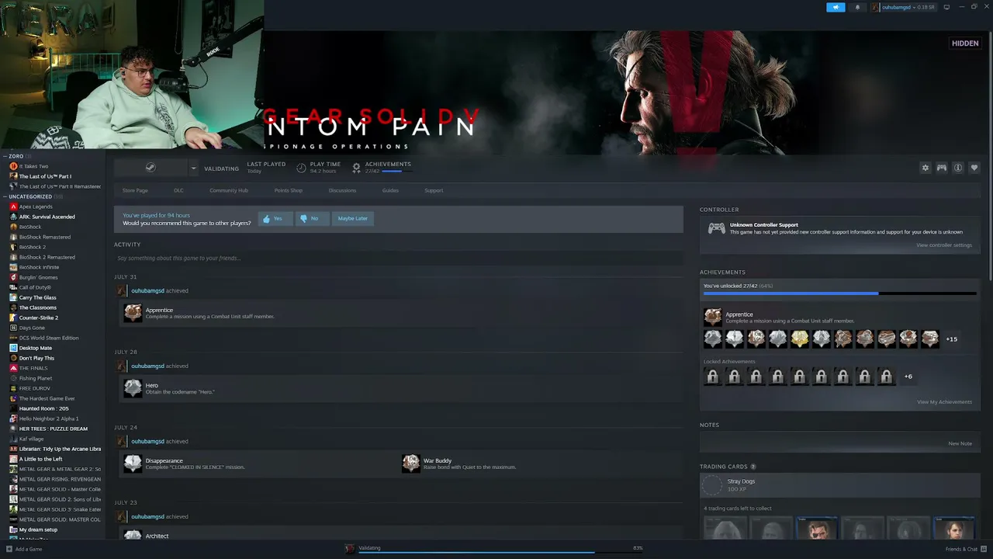Click ouhubamgsd username under July 31

click(x=147, y=290)
